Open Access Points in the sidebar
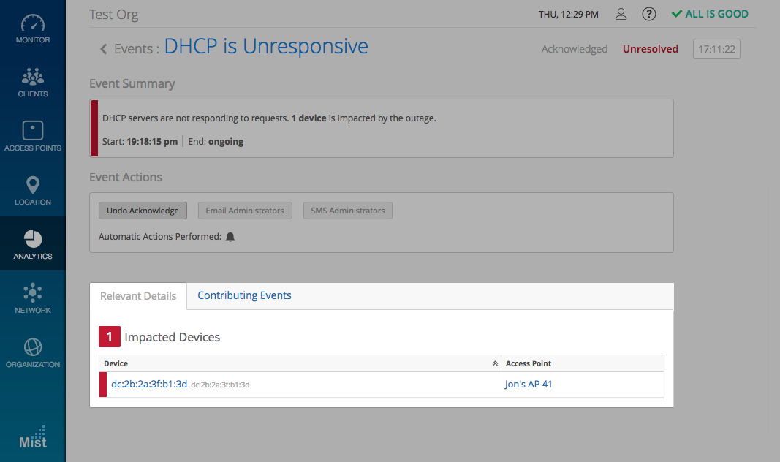This screenshot has width=780, height=462. point(32,132)
